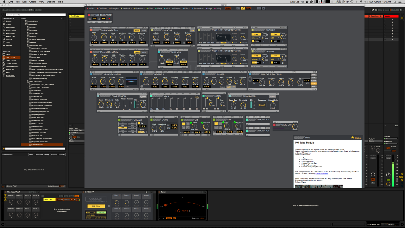Click the Add Folder icon in Places
Viewport: 405px width, 228px height.
click(4, 75)
